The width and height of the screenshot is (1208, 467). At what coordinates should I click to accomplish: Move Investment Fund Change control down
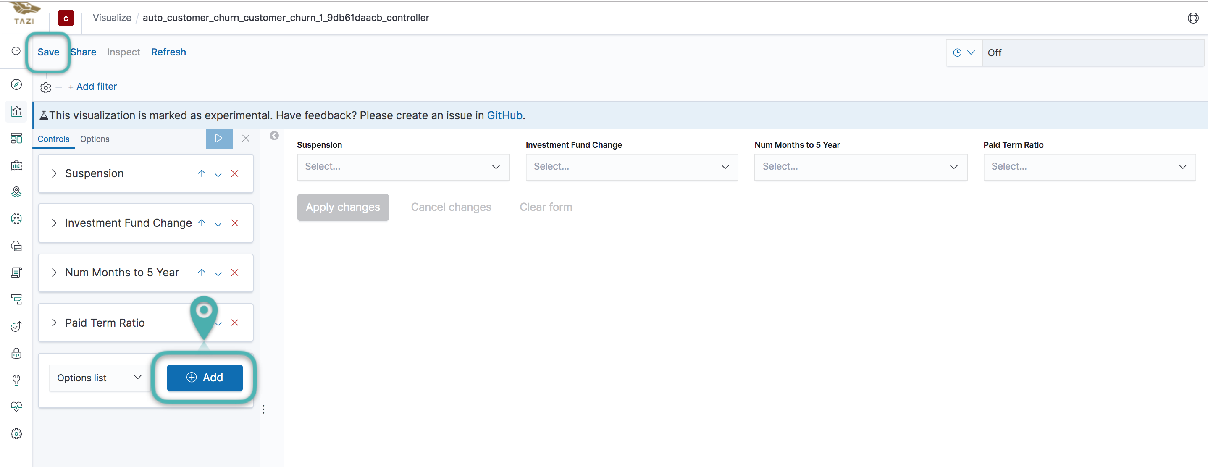coord(218,223)
